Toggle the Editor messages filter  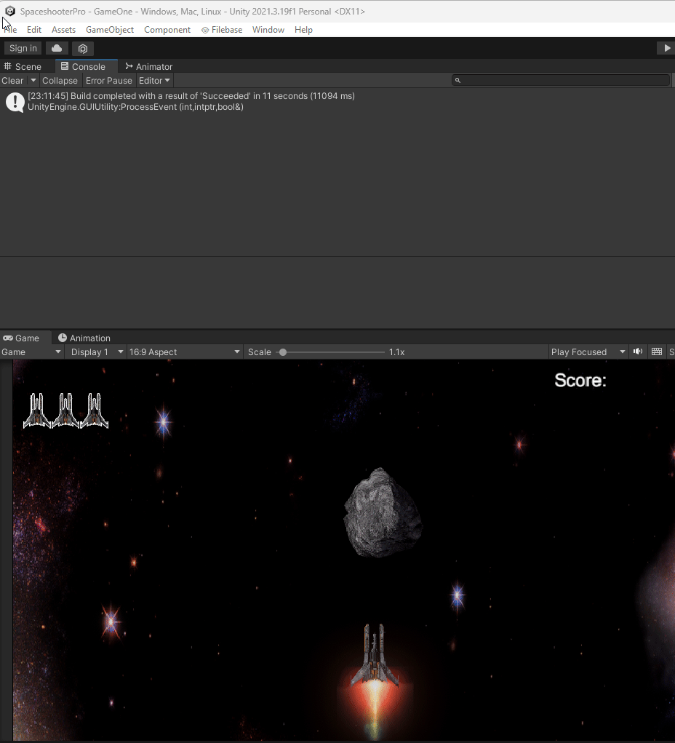[153, 80]
